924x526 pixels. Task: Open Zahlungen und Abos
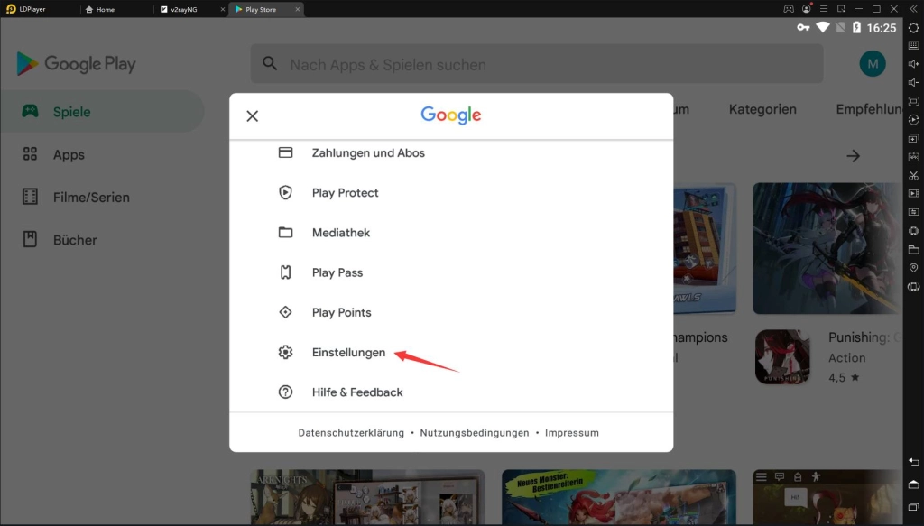tap(451, 152)
